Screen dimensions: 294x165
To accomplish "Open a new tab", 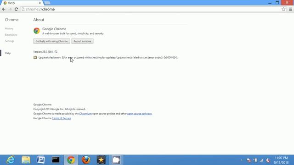I will pyautogui.click(x=47, y=3).
